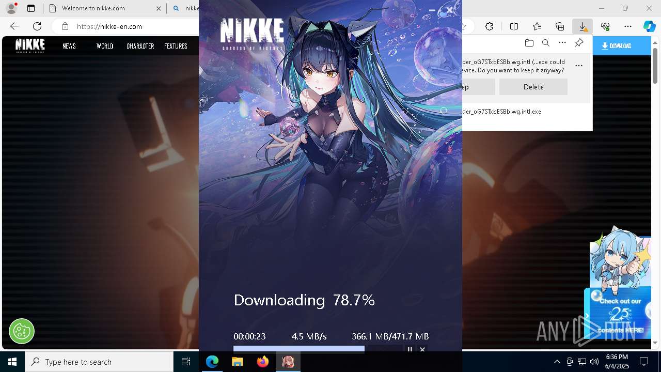Open the Copilot sidebar
Viewport: 661px width, 372px height.
point(649,26)
